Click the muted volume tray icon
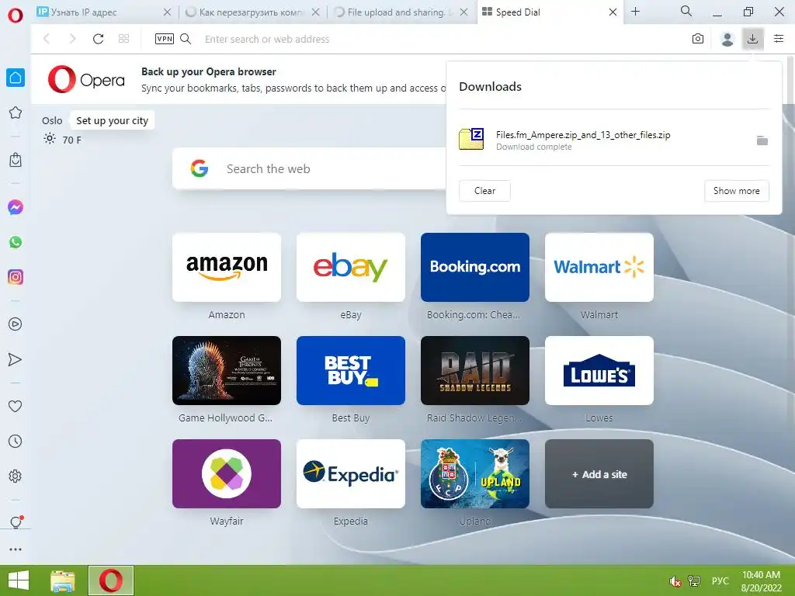Screen dimensions: 795x596 [675, 580]
